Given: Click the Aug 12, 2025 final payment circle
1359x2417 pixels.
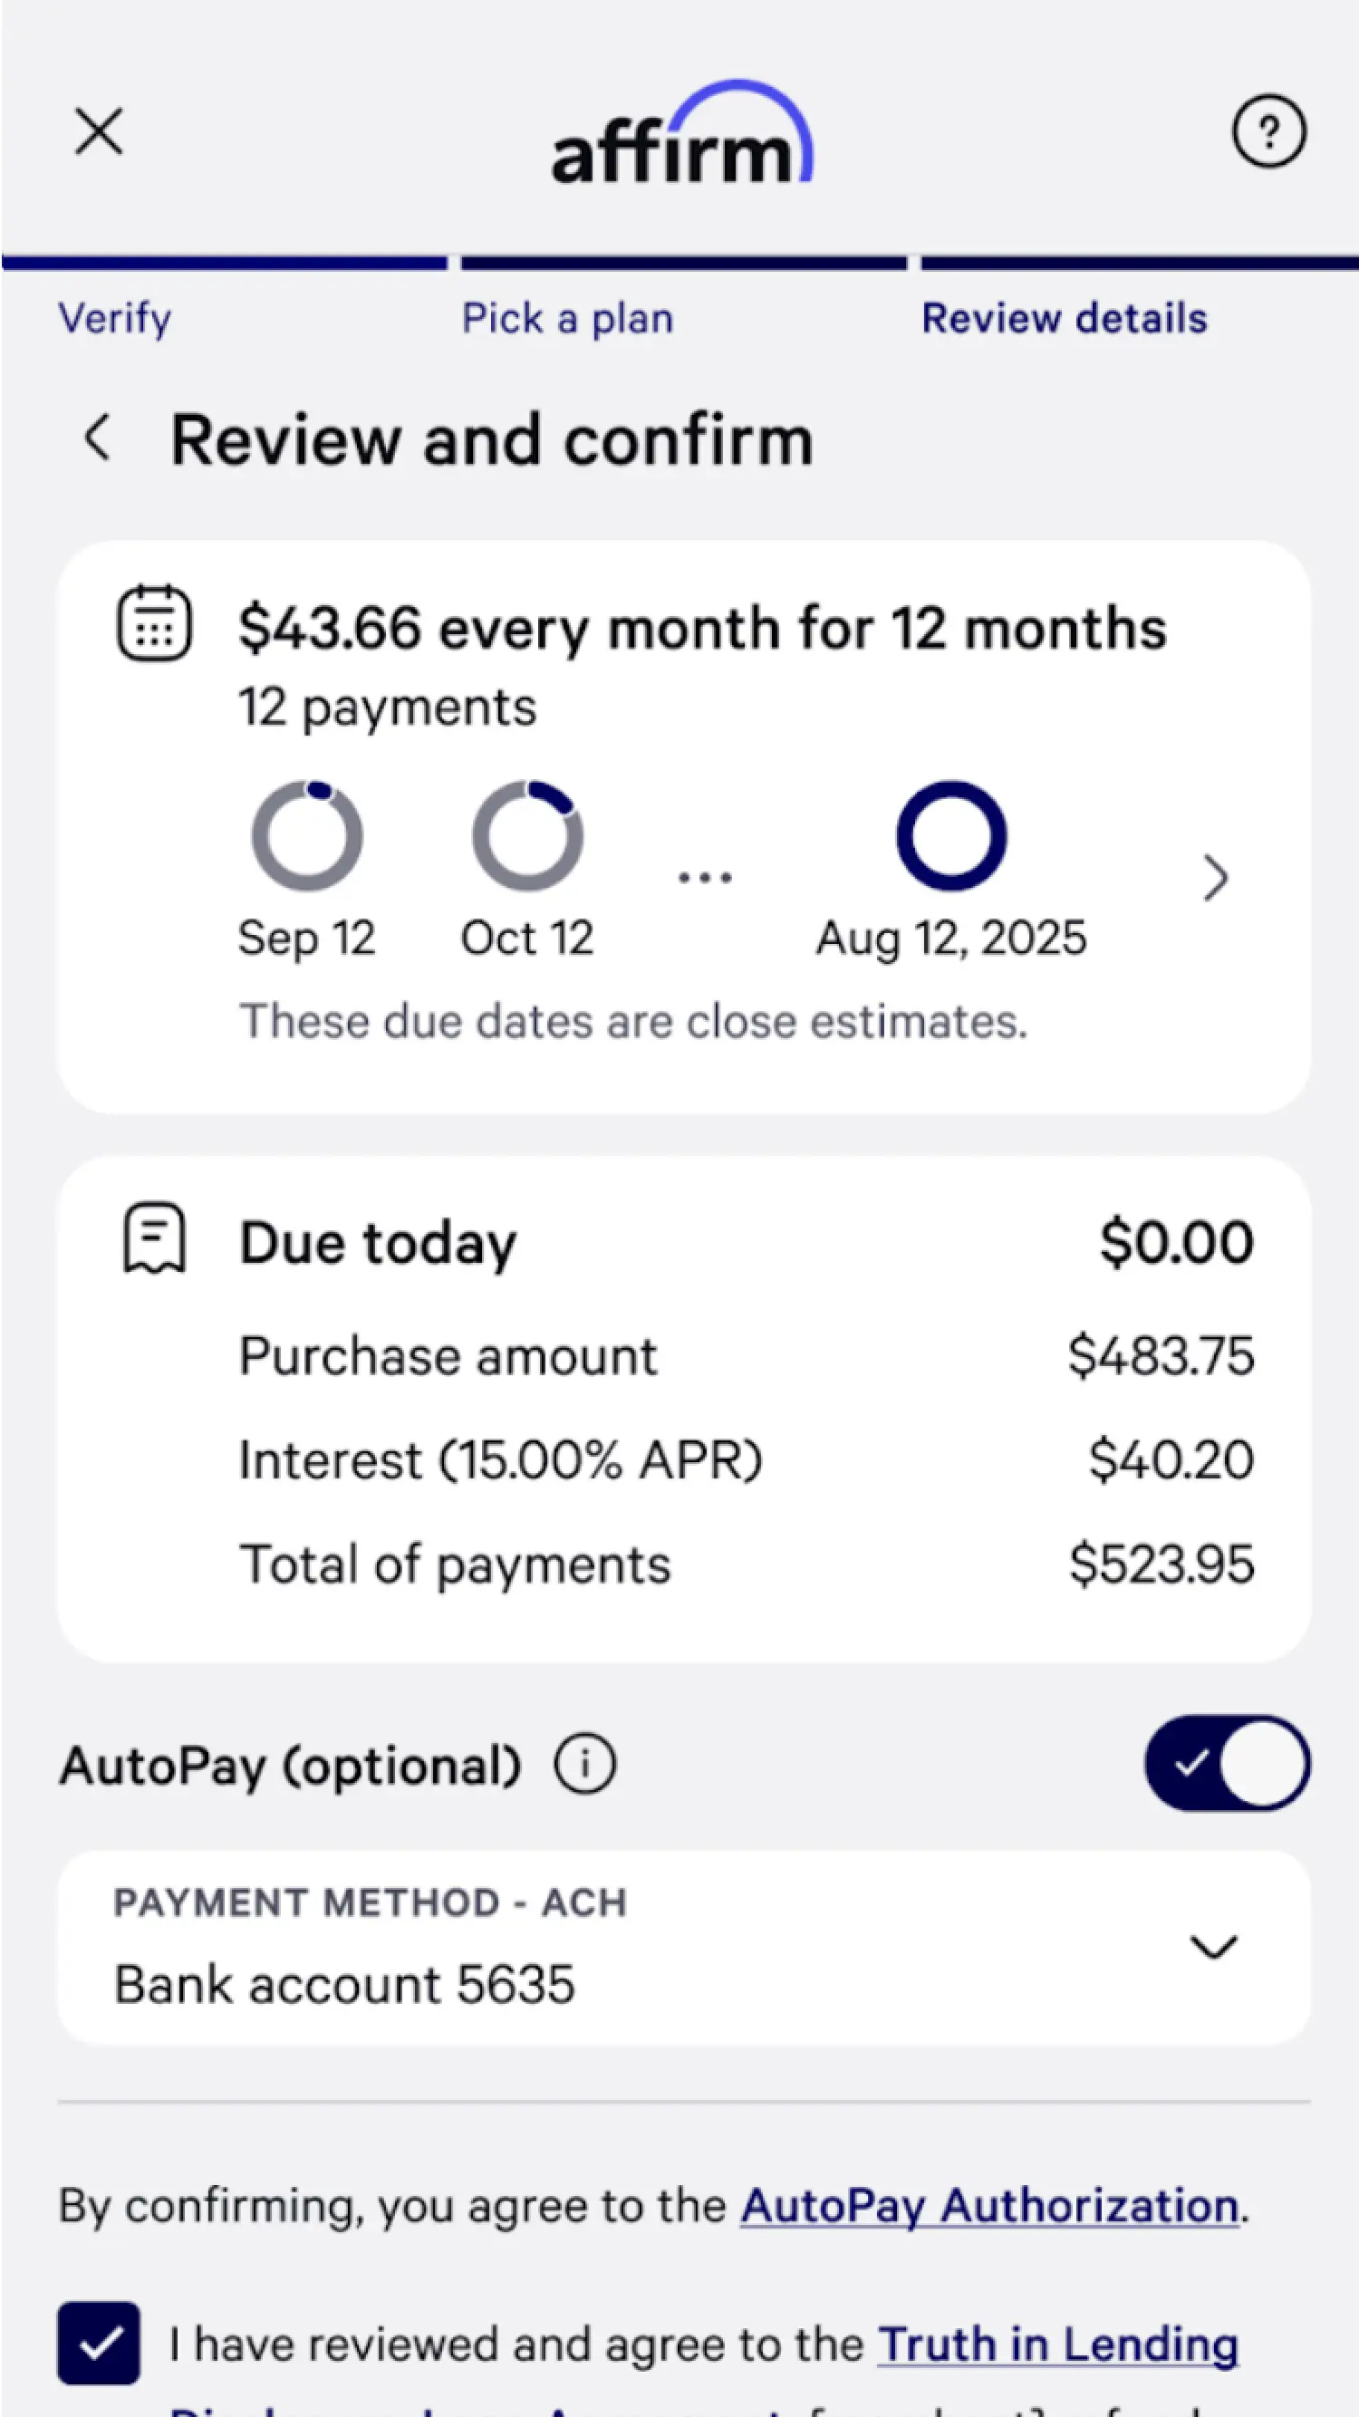Looking at the screenshot, I should (x=951, y=835).
